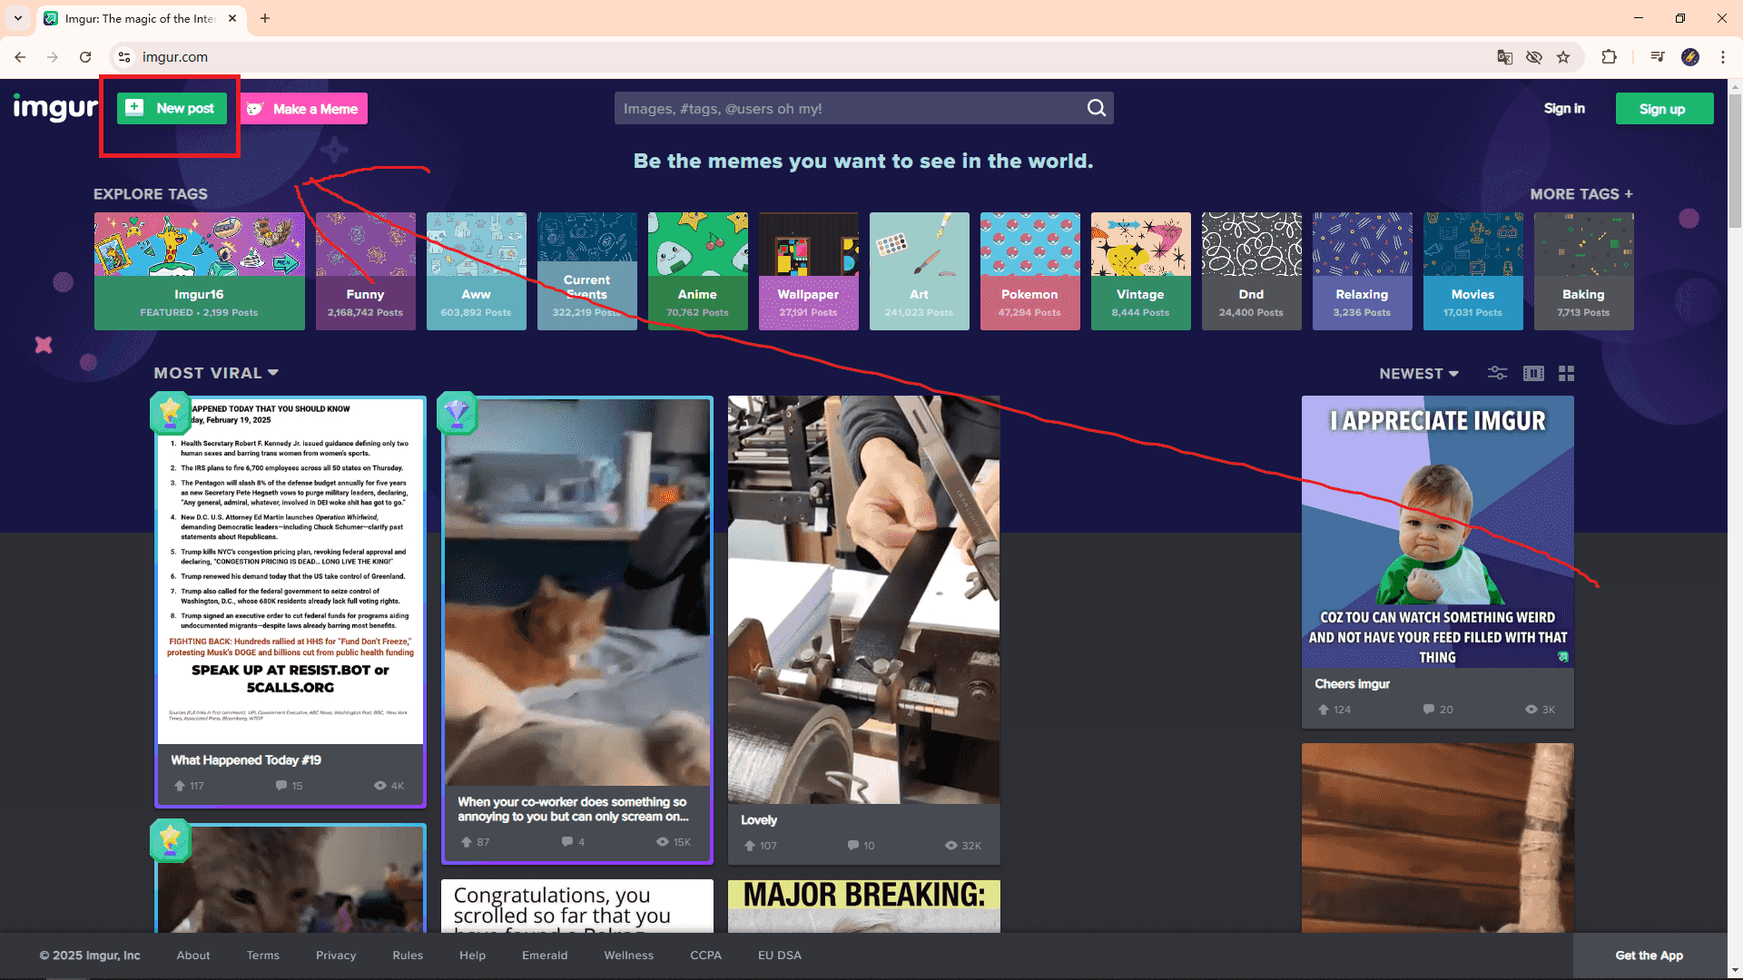Open comments on 'Lovely' post
1743x980 pixels.
tap(853, 846)
